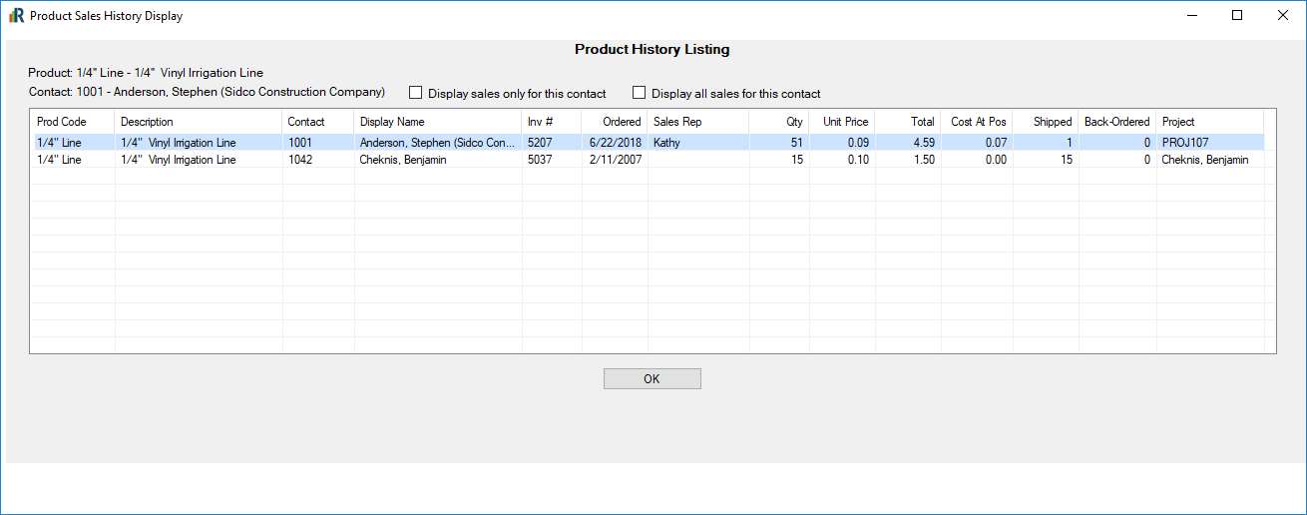Sort by the Ordered date column header
The image size is (1307, 515).
coord(615,122)
